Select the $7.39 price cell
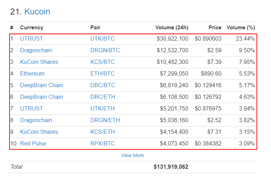Screen dimensions: 271x179 pyautogui.click(x=214, y=62)
